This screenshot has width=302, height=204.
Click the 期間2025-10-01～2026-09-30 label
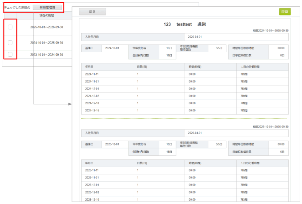270,126
